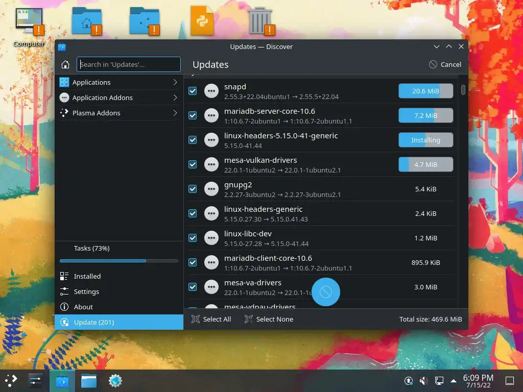
Task: Open the About page
Action: pos(119,307)
